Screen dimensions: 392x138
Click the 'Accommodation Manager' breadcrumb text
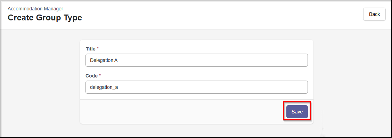[x=35, y=9]
